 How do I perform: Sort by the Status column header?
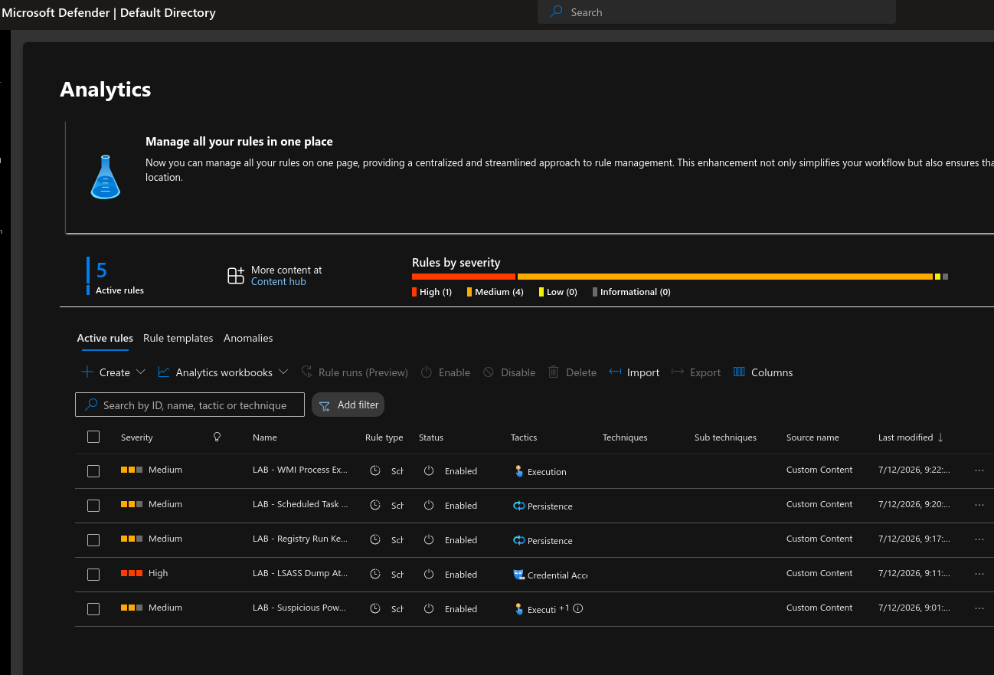pos(431,437)
